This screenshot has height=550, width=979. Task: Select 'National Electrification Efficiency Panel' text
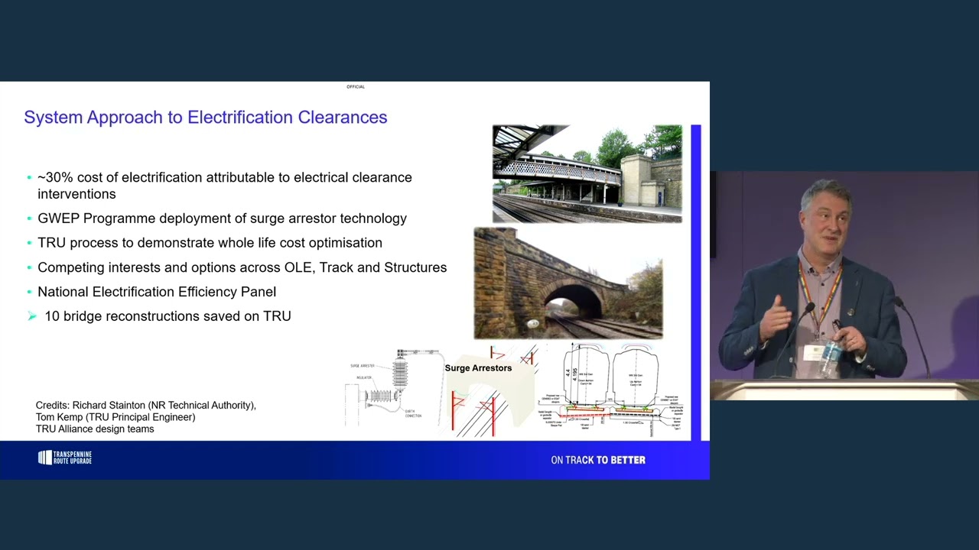point(157,292)
